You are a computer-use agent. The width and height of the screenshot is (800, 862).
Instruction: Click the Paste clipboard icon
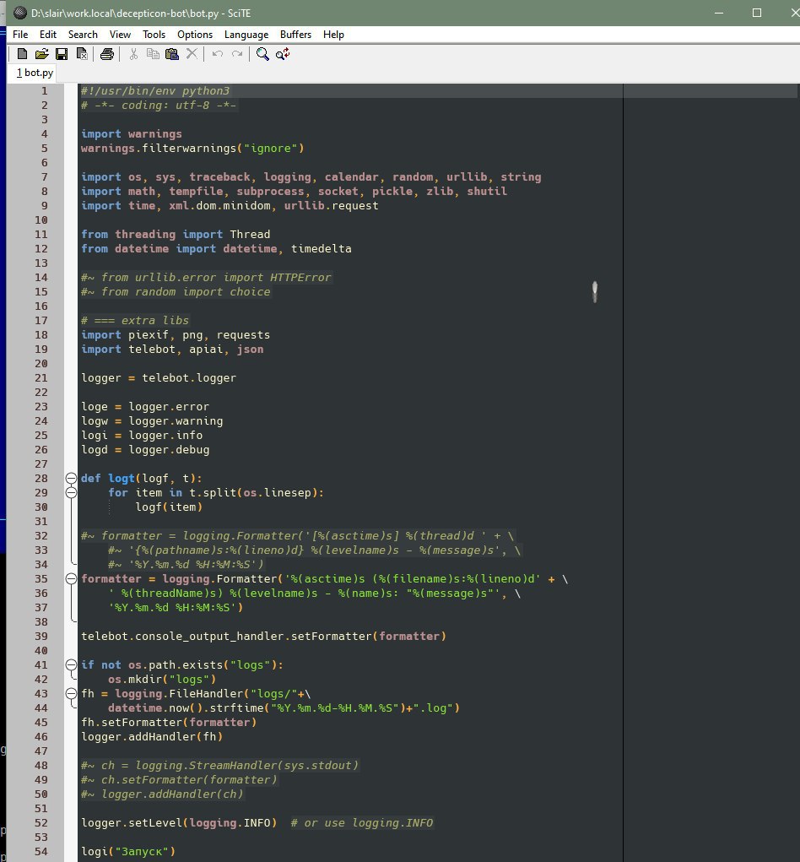(x=172, y=54)
